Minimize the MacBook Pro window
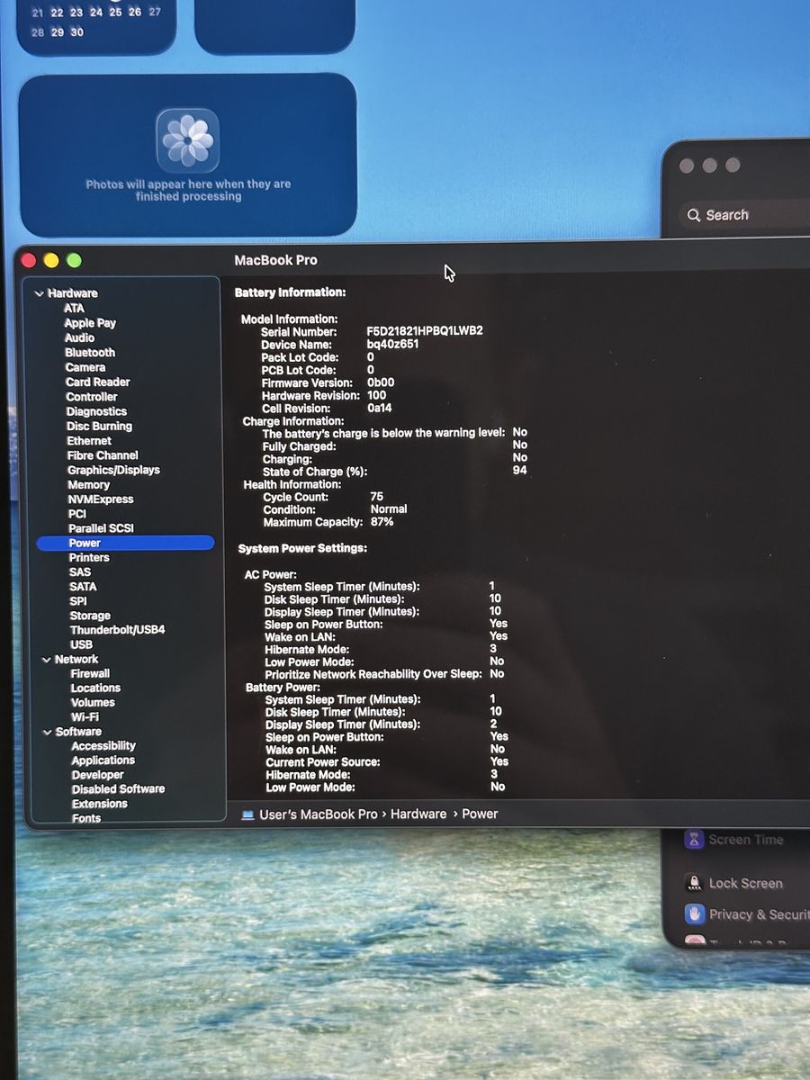Image resolution: width=810 pixels, height=1080 pixels. [x=51, y=261]
